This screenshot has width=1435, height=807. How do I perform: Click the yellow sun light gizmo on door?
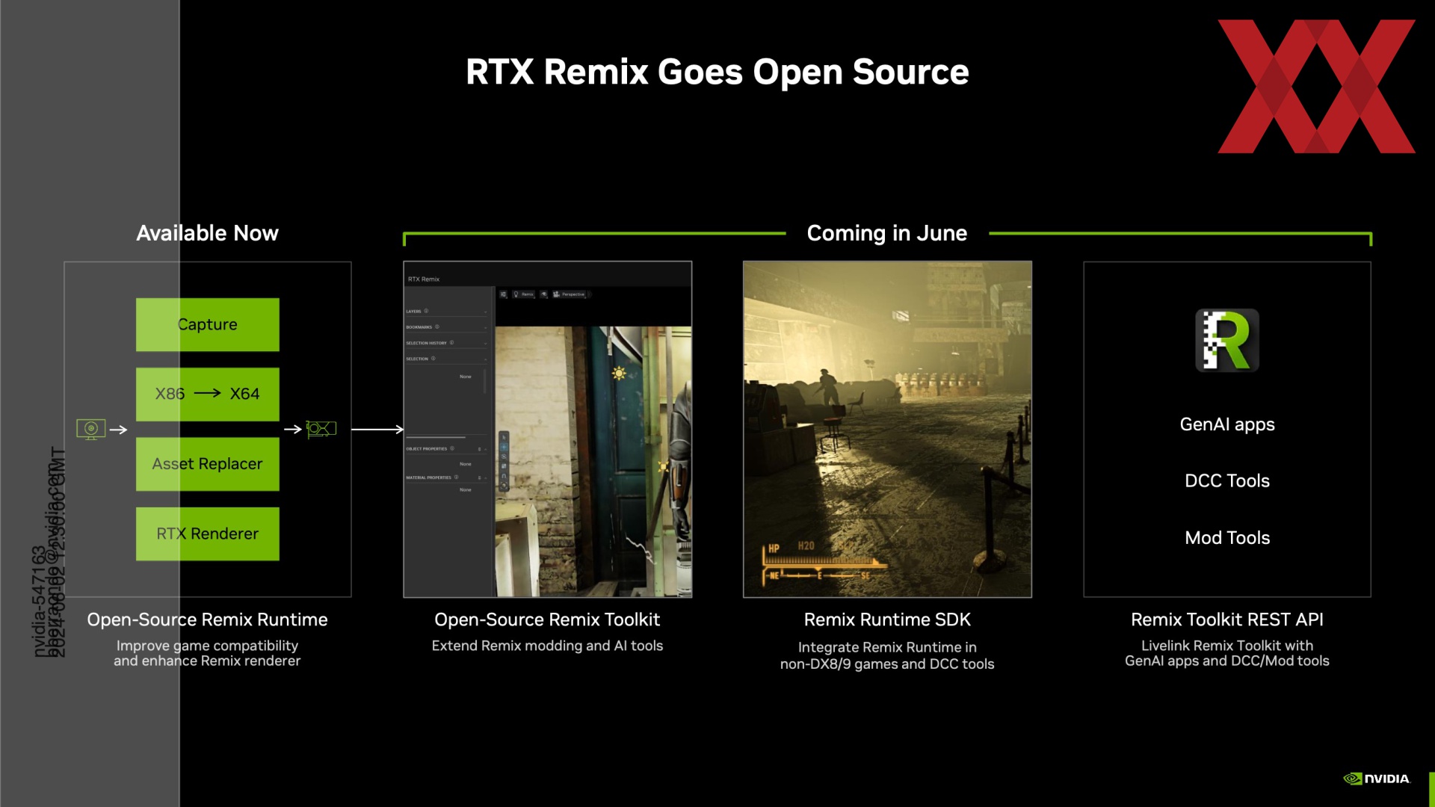point(619,373)
